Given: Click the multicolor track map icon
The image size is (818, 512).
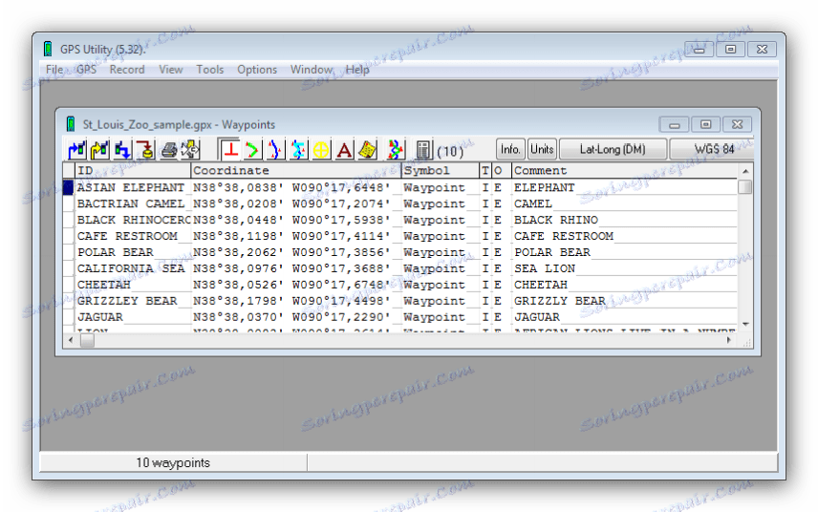Looking at the screenshot, I should click(395, 150).
